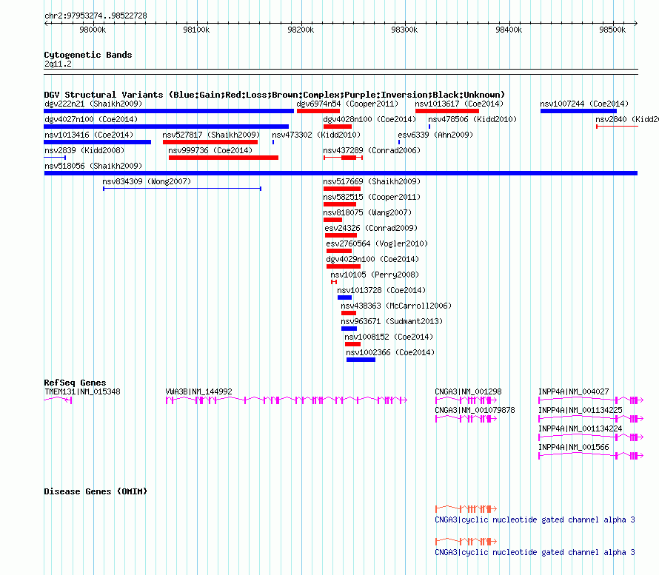This screenshot has width=659, height=575.
Task: Click the Cytogenetic Bands track title
Action: 88,55
